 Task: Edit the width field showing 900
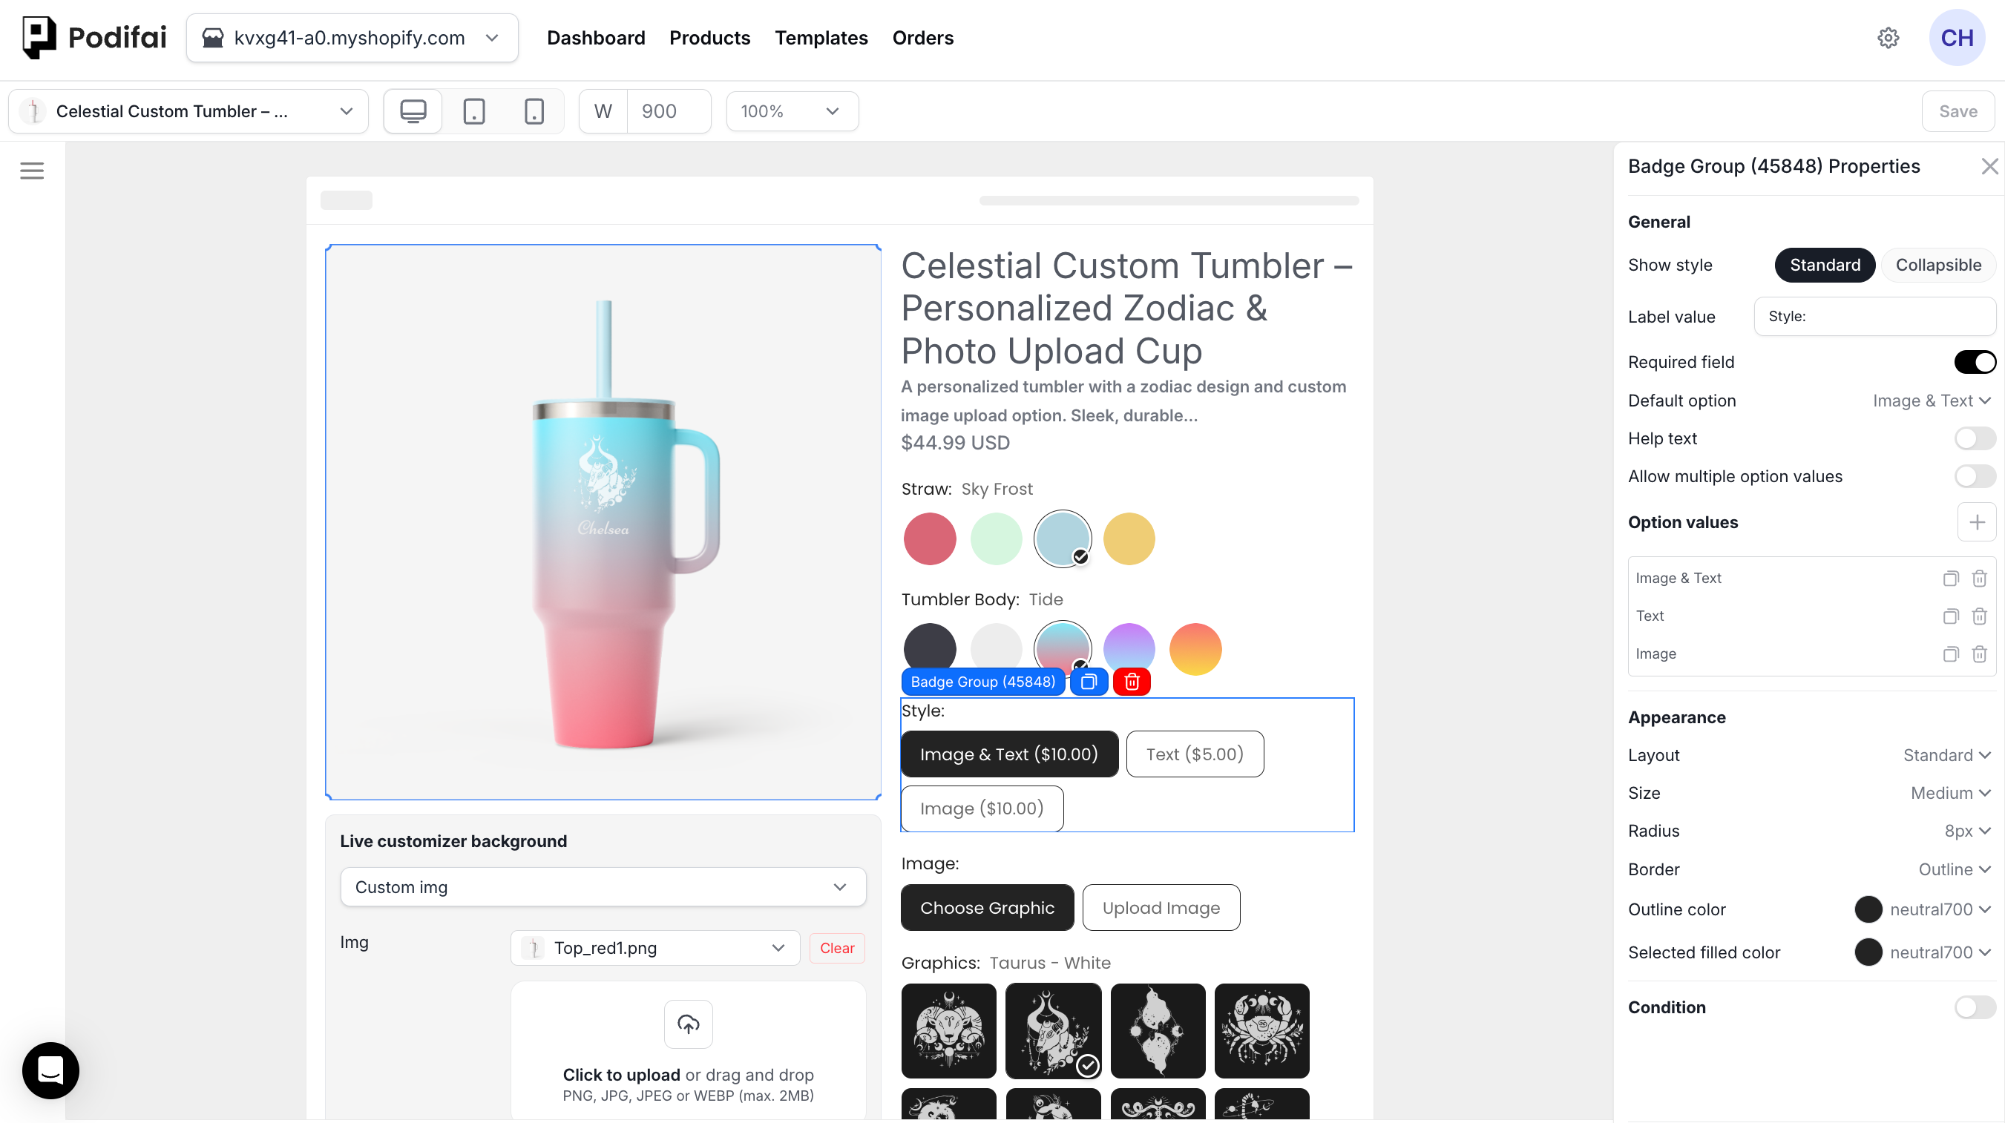click(669, 111)
